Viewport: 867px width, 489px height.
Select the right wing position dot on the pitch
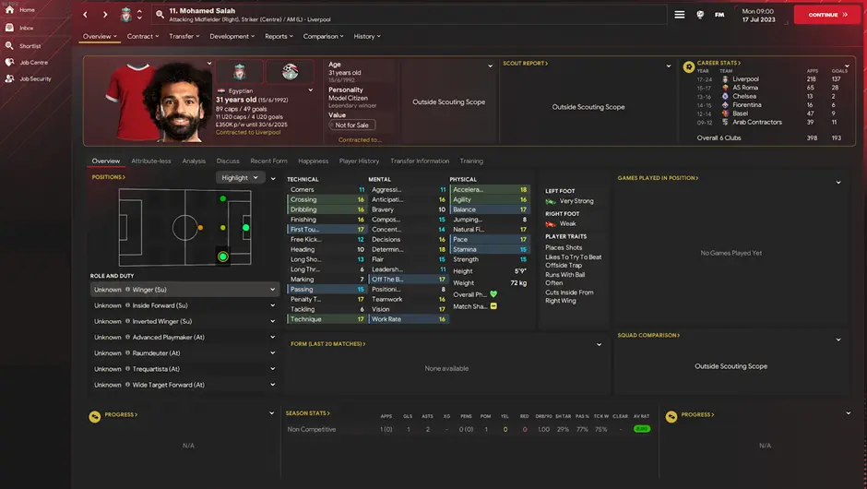pos(223,256)
